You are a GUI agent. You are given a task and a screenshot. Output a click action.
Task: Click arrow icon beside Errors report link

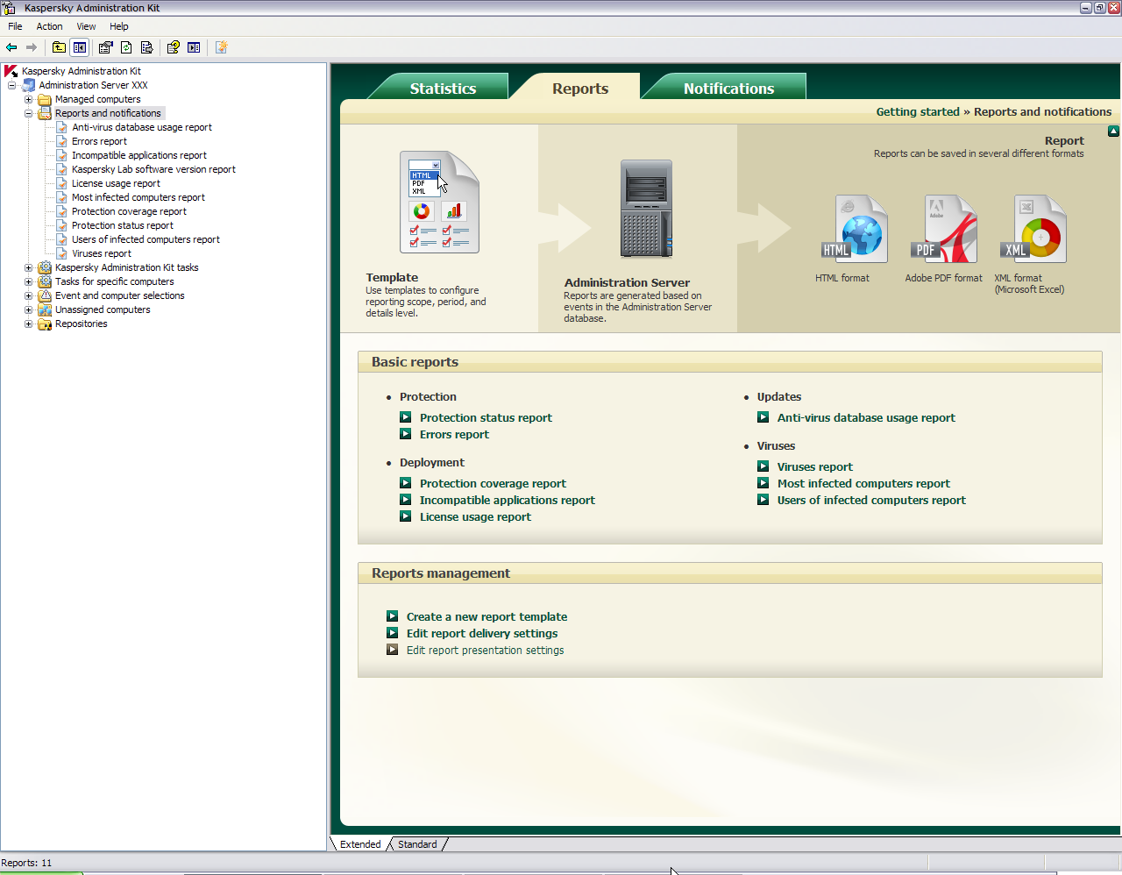click(406, 434)
